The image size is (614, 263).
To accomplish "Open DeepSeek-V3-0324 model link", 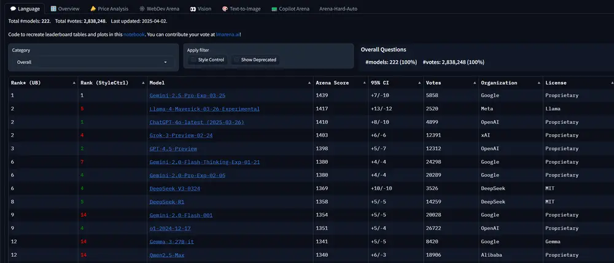I will (174, 189).
